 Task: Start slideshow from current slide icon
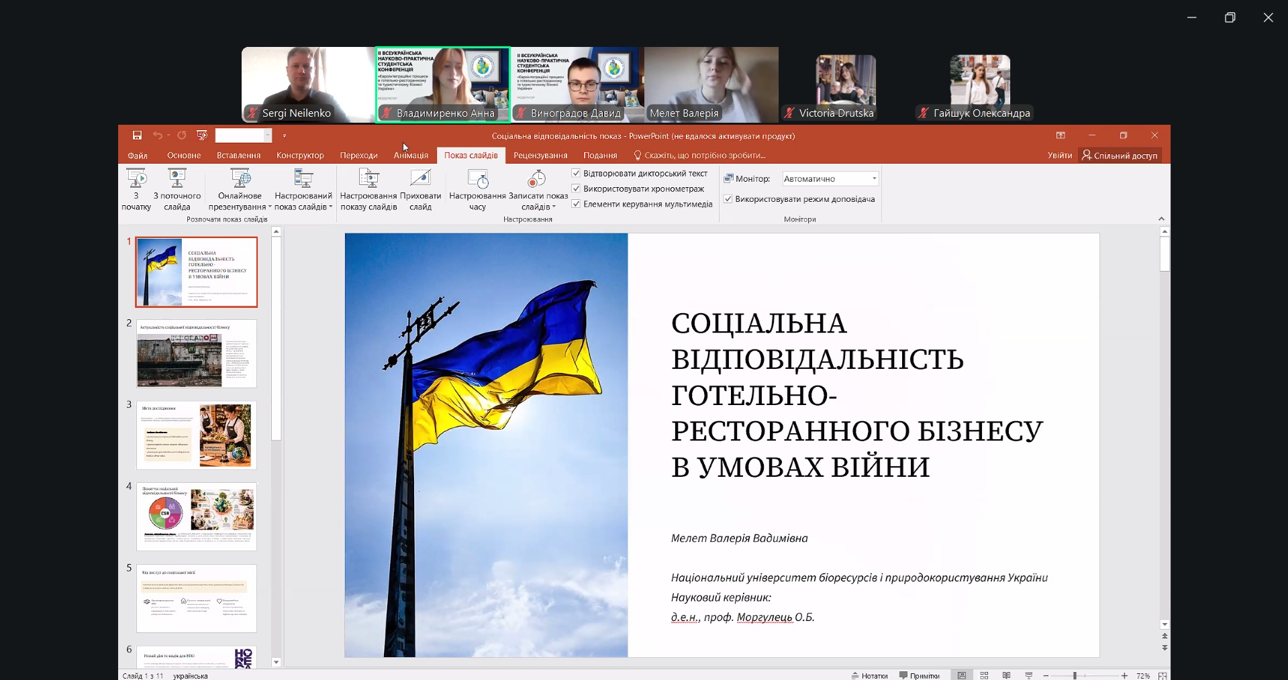(177, 179)
